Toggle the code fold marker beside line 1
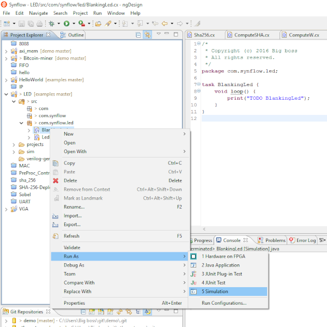 click(198, 44)
